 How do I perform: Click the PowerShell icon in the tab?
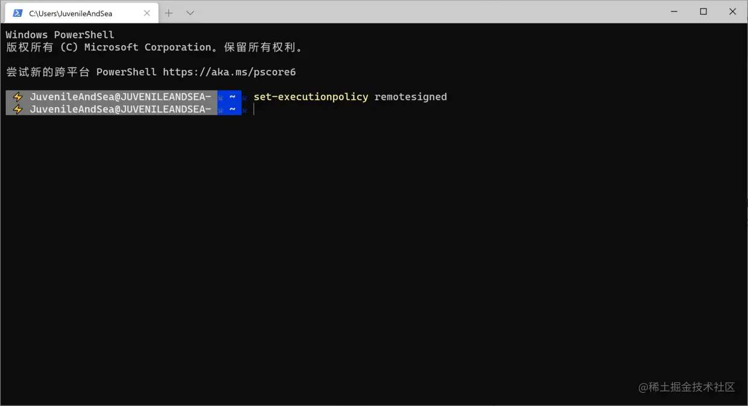tap(17, 13)
